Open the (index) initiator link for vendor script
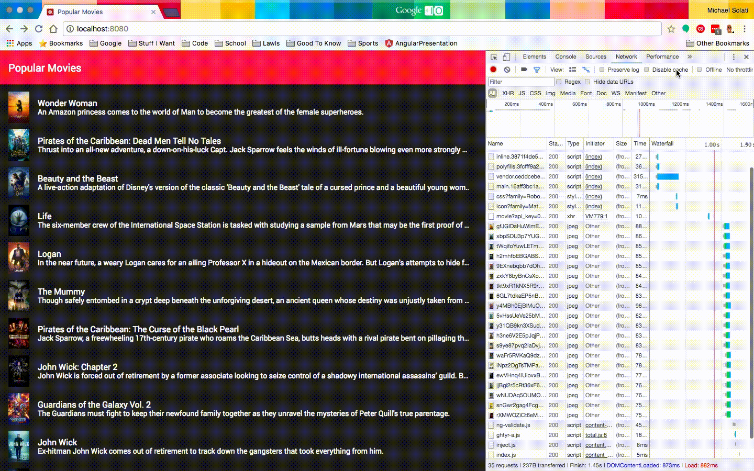Screen dimensions: 754x471 point(593,177)
